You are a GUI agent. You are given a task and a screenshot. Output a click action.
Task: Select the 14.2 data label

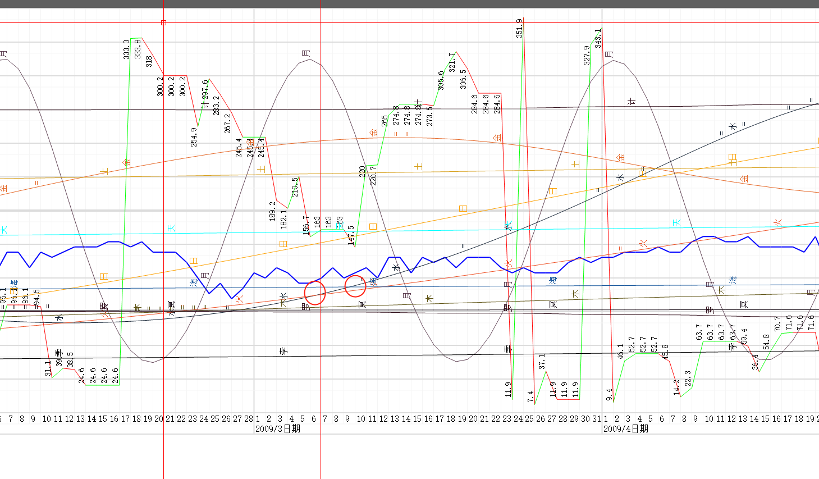tap(676, 386)
